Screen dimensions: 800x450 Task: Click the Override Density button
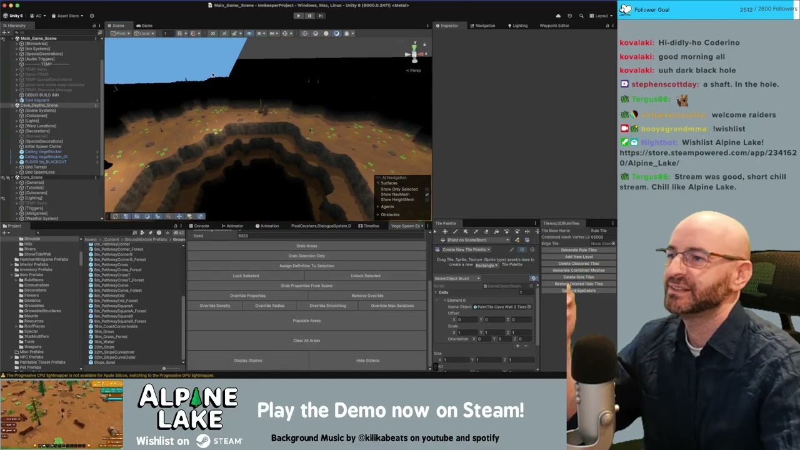click(215, 306)
